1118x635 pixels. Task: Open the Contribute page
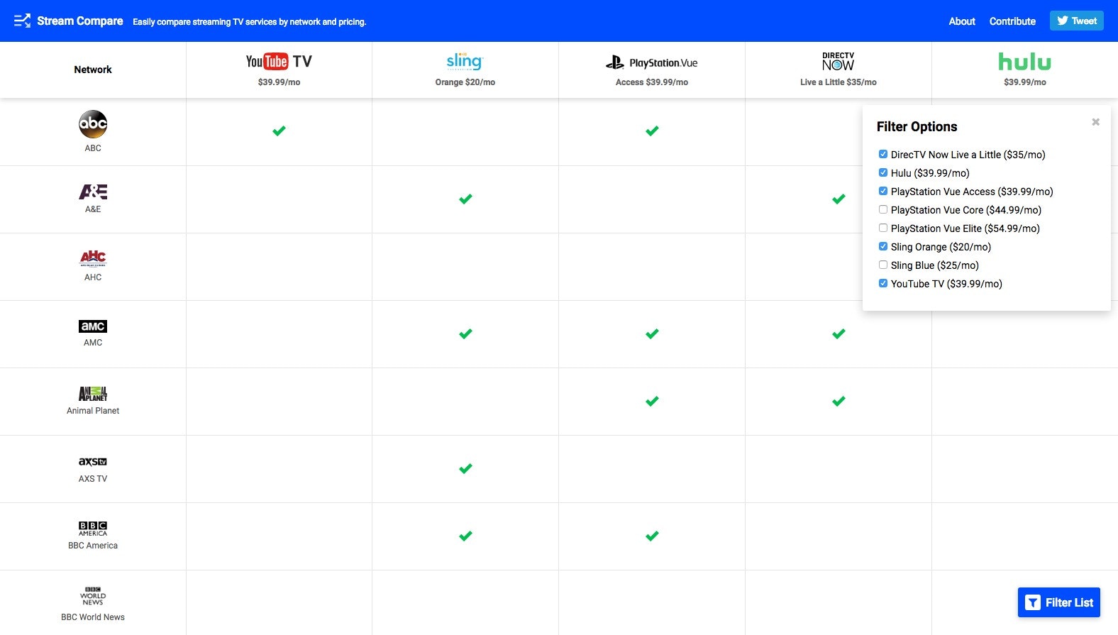pyautogui.click(x=1012, y=21)
